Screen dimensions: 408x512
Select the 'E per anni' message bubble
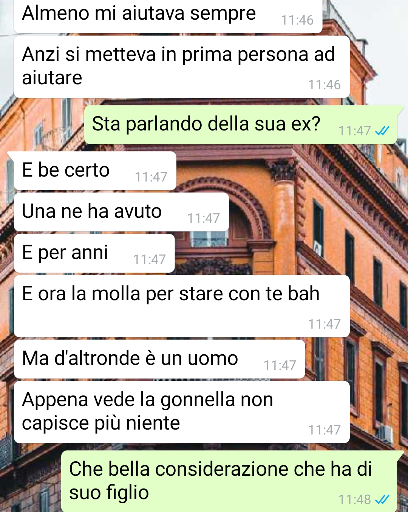click(x=94, y=253)
